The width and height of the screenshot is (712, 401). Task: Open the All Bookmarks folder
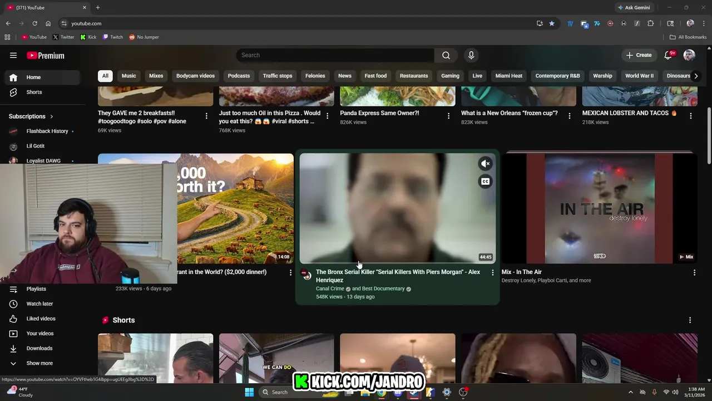tap(688, 37)
